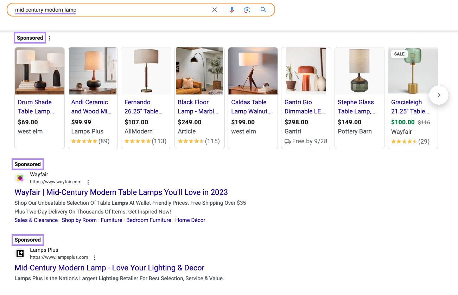Click inside the search input field
Viewport: 458px width, 295px height.
pyautogui.click(x=106, y=9)
